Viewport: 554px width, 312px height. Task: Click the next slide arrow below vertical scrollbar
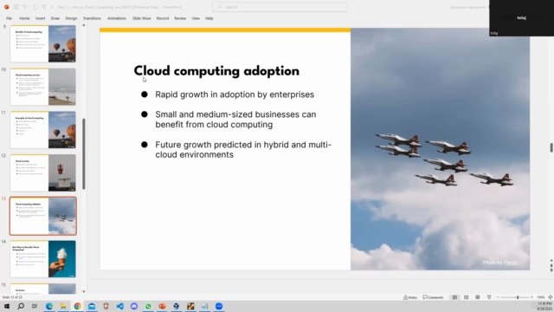point(551,270)
